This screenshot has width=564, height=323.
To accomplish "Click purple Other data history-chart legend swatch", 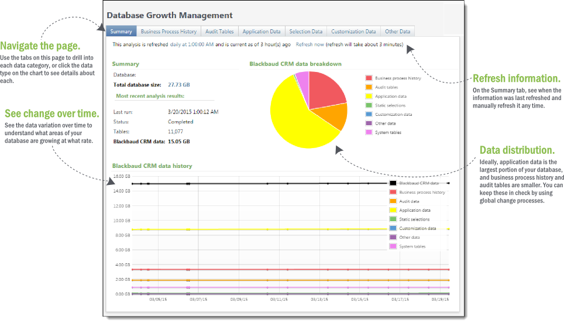I will pos(393,237).
